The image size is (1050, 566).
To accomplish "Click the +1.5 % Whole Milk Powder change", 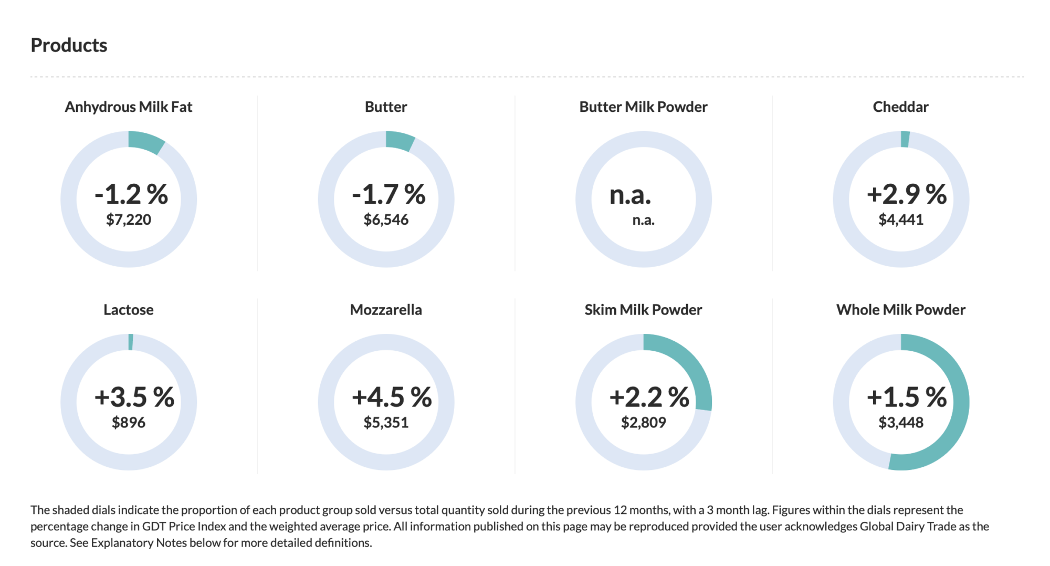I will click(907, 397).
